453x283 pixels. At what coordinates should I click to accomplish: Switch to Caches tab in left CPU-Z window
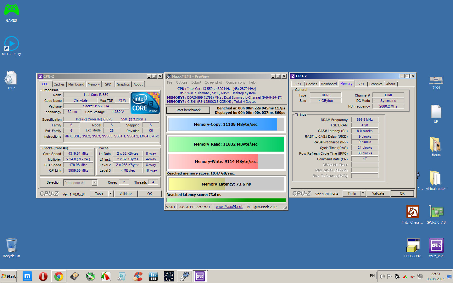(x=59, y=84)
